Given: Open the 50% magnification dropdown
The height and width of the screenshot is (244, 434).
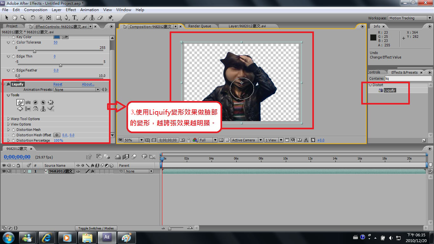Looking at the screenshot, I should 133,140.
